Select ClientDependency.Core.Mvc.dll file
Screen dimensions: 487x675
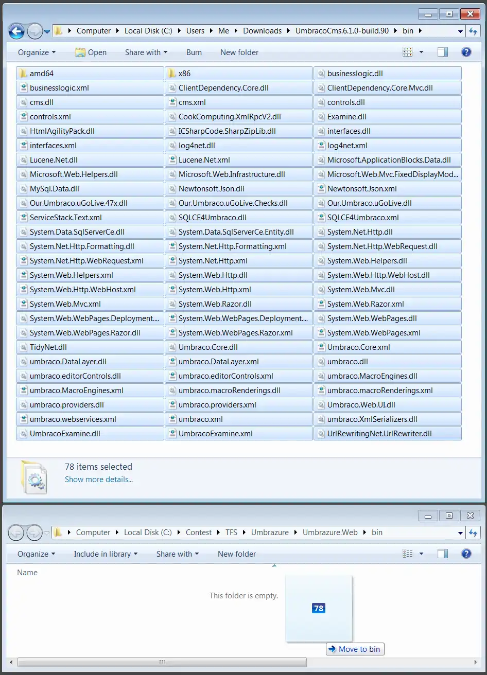tap(387, 88)
